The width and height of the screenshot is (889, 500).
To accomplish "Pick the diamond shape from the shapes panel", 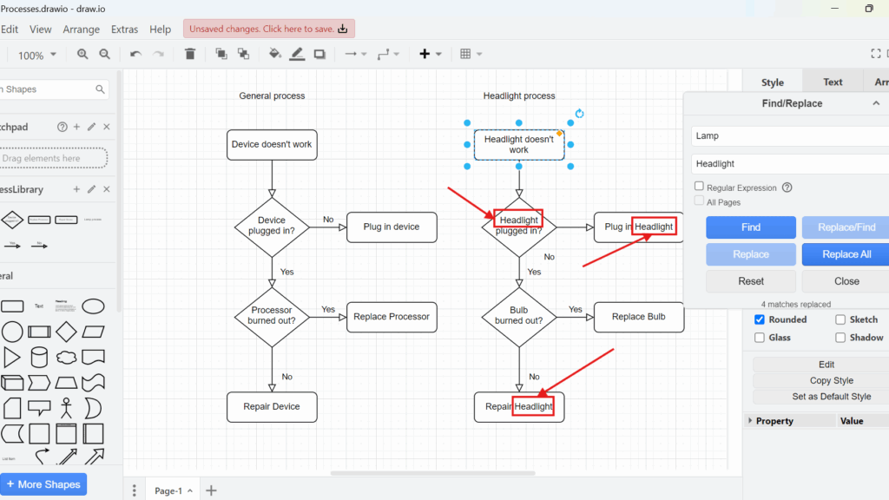I will (x=66, y=332).
